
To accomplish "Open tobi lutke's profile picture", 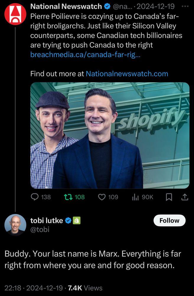I will tap(15, 225).
